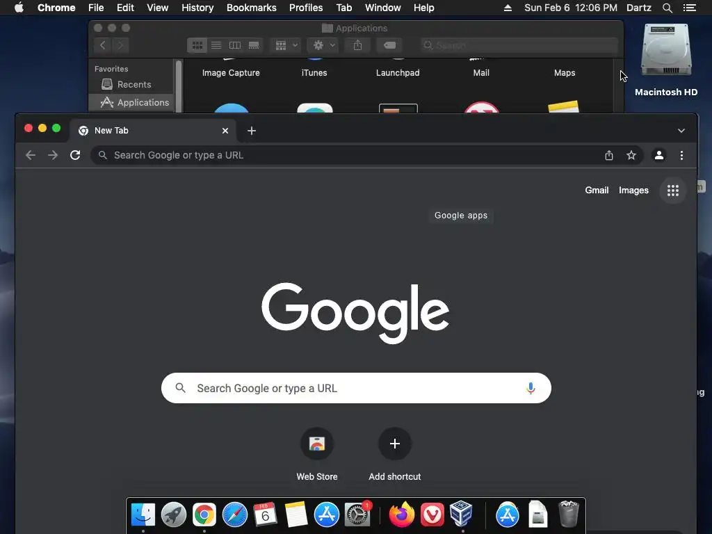Click Finder back arrow
This screenshot has height=534, width=712.
[x=103, y=45]
